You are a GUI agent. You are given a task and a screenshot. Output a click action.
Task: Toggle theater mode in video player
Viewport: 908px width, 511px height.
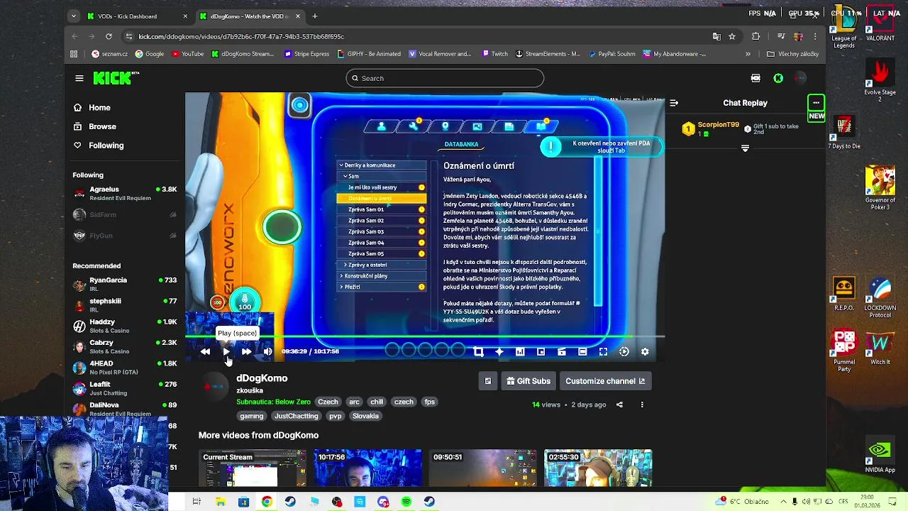582,351
